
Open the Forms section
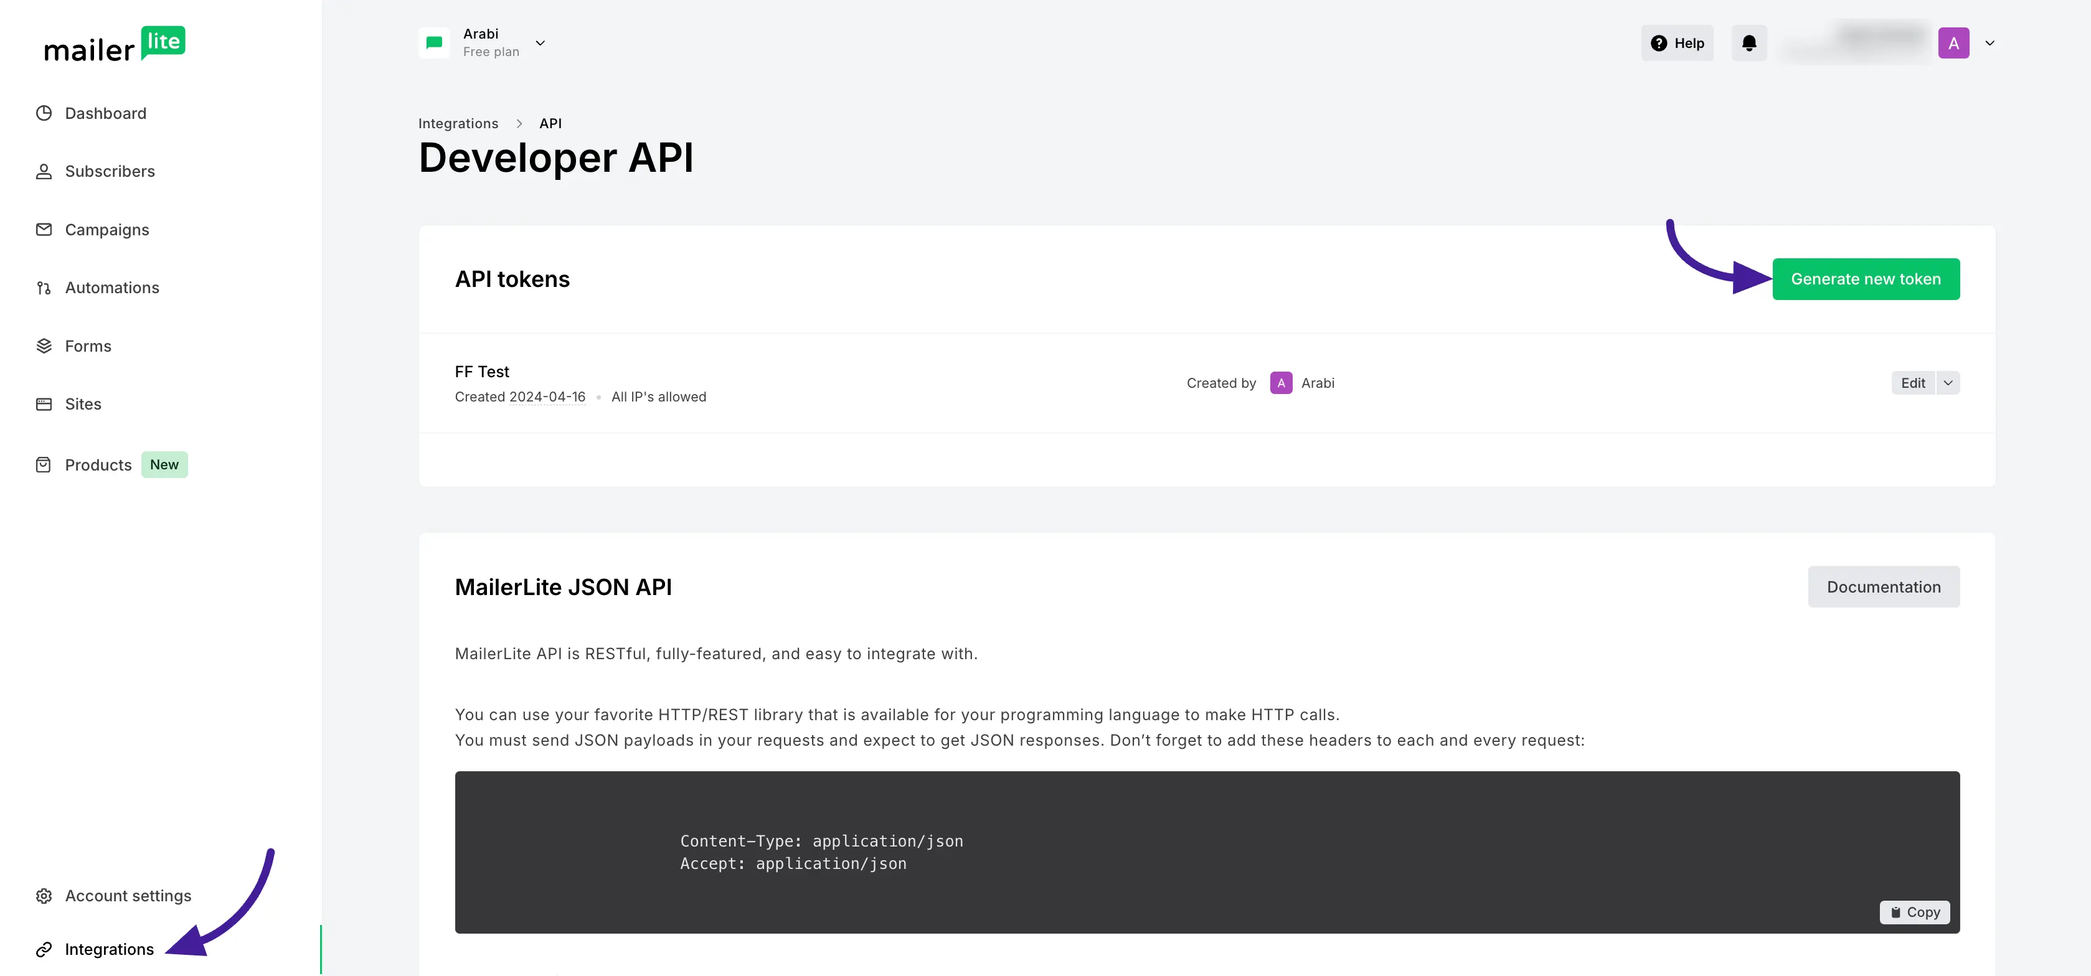pos(88,345)
